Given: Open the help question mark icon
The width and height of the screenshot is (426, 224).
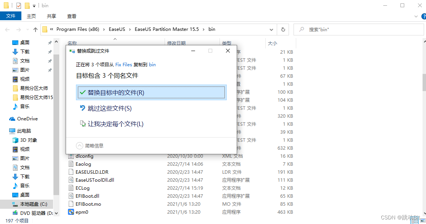Looking at the screenshot, I should pos(424,16).
